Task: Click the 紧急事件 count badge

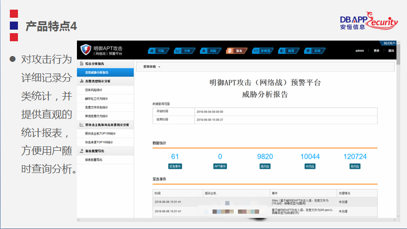Action: click(x=175, y=166)
